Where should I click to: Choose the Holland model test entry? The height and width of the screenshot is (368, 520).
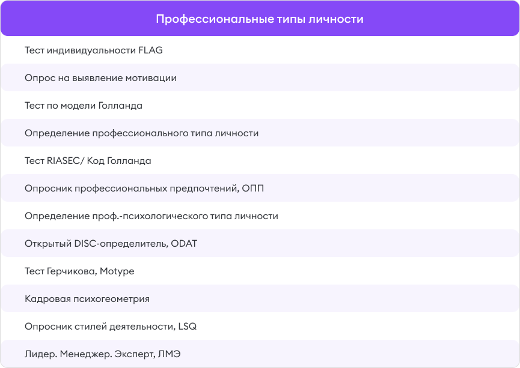coord(84,106)
